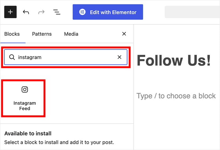220x150 pixels.
Task: Switch to the Media tab
Action: click(71, 34)
